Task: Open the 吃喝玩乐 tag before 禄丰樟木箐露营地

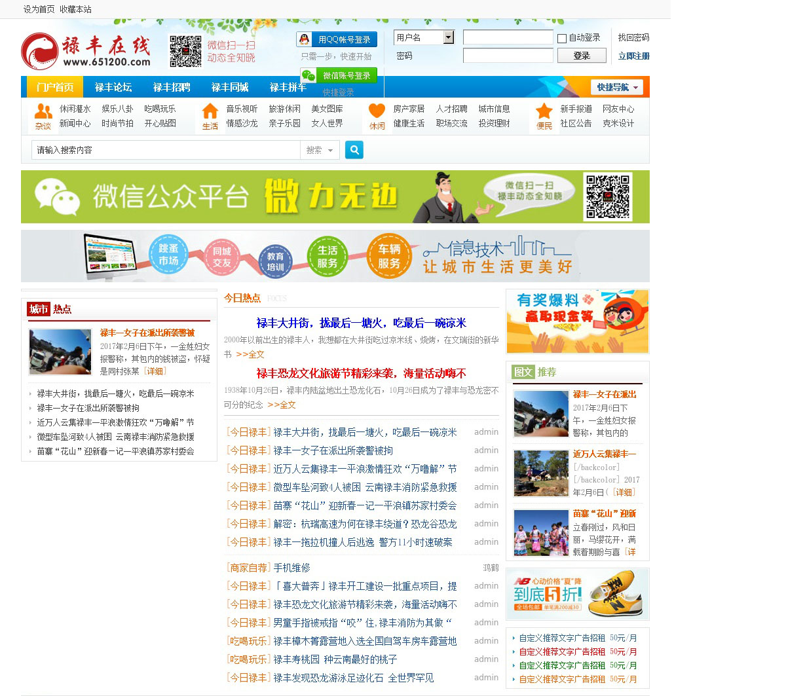Action: click(x=248, y=641)
